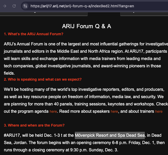The height and width of the screenshot is (155, 168).
Task: Open the site information icon beside URL
Action: (25, 6)
